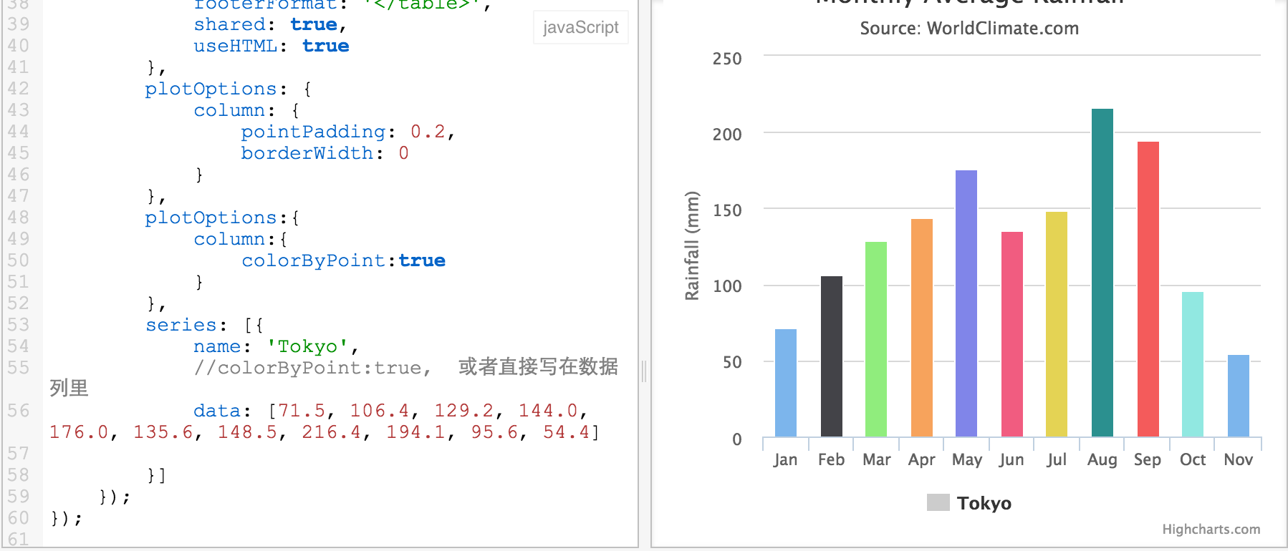Click the pink Jun bar

tap(1011, 334)
